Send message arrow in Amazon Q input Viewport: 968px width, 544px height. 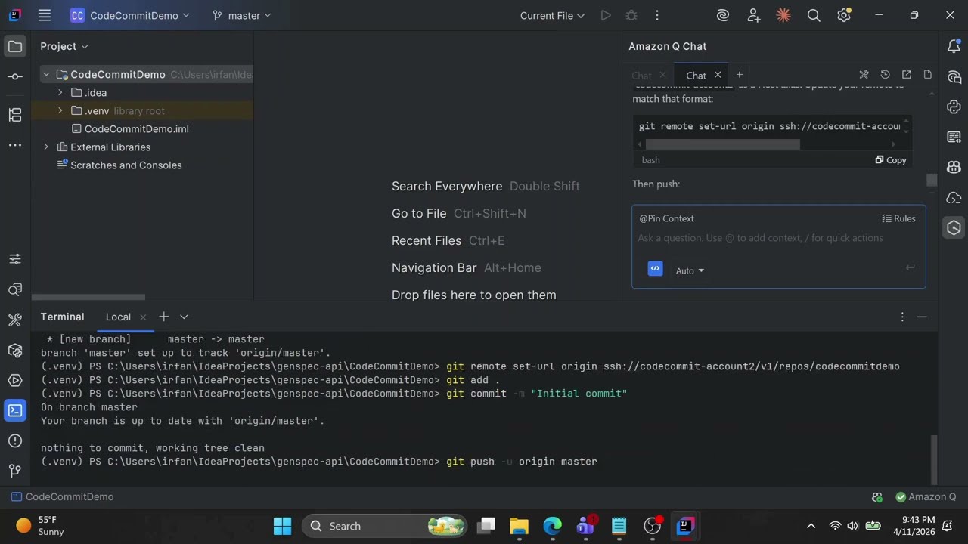910,267
